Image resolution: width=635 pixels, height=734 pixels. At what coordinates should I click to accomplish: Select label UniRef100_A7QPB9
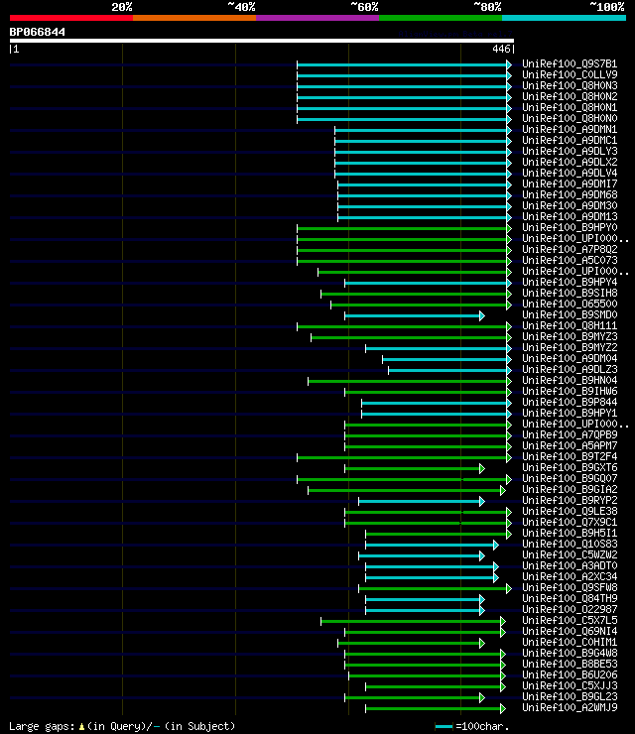(x=570, y=434)
